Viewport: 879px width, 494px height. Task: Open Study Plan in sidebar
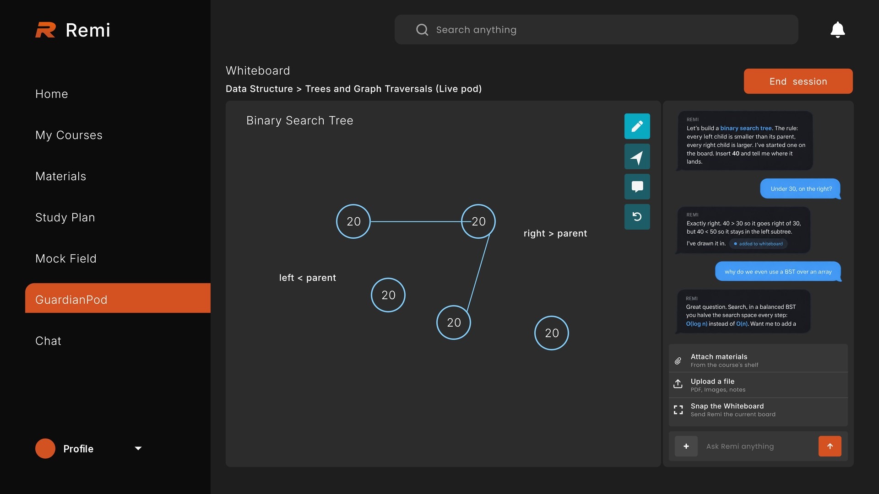tap(65, 218)
